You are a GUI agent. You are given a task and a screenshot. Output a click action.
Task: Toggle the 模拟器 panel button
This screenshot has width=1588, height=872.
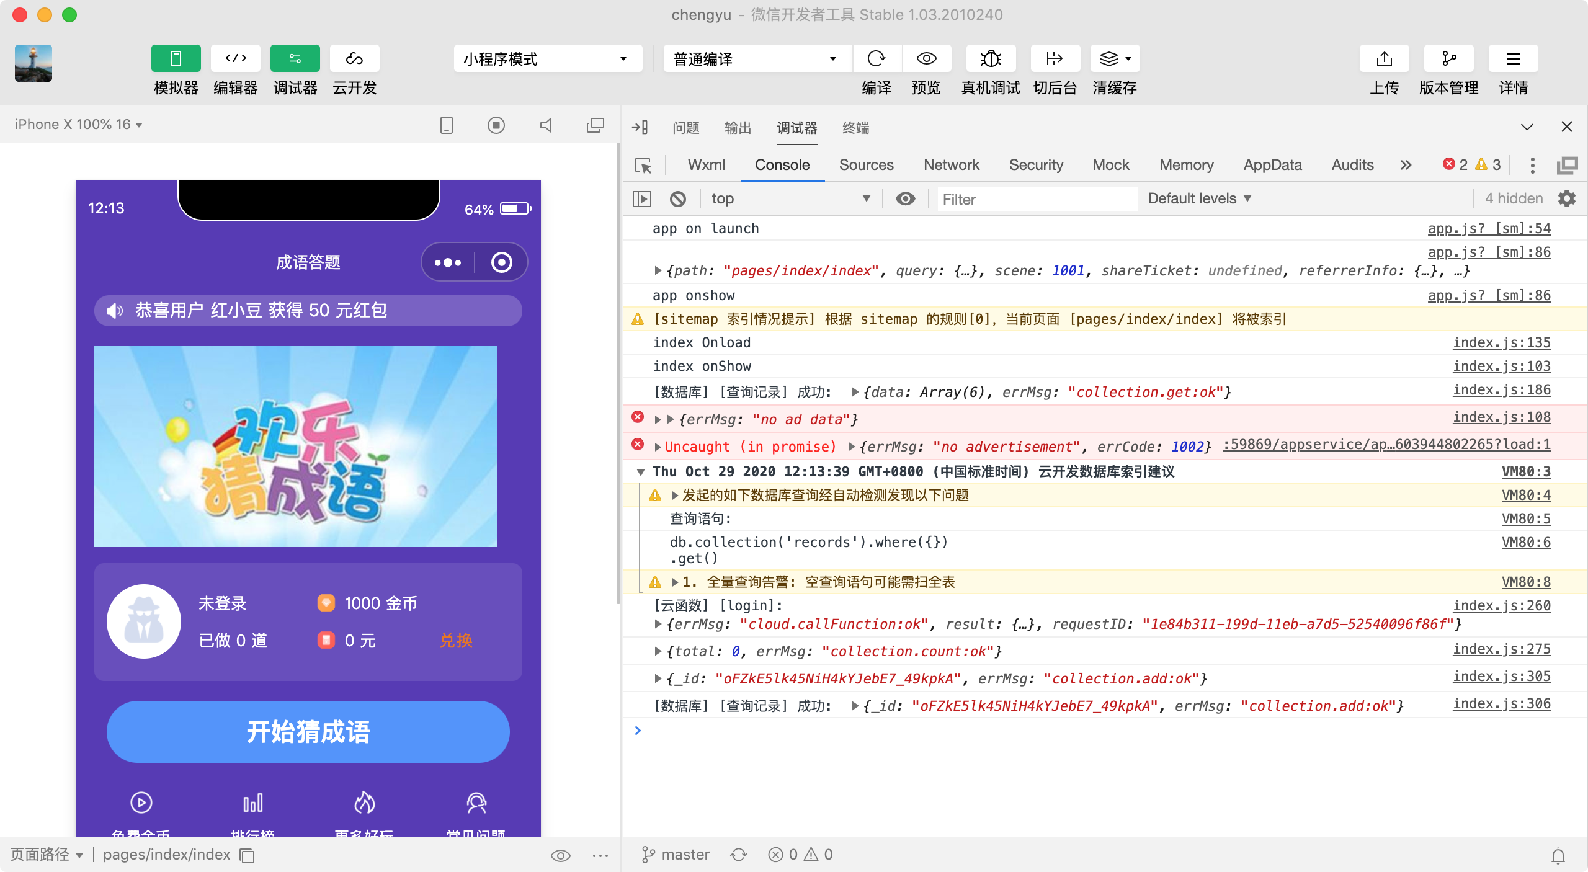click(x=176, y=58)
